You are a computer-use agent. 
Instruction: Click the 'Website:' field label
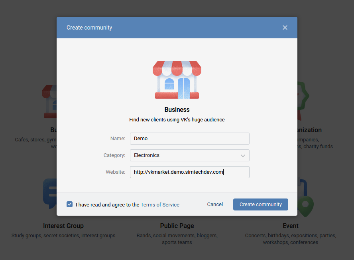click(x=115, y=172)
